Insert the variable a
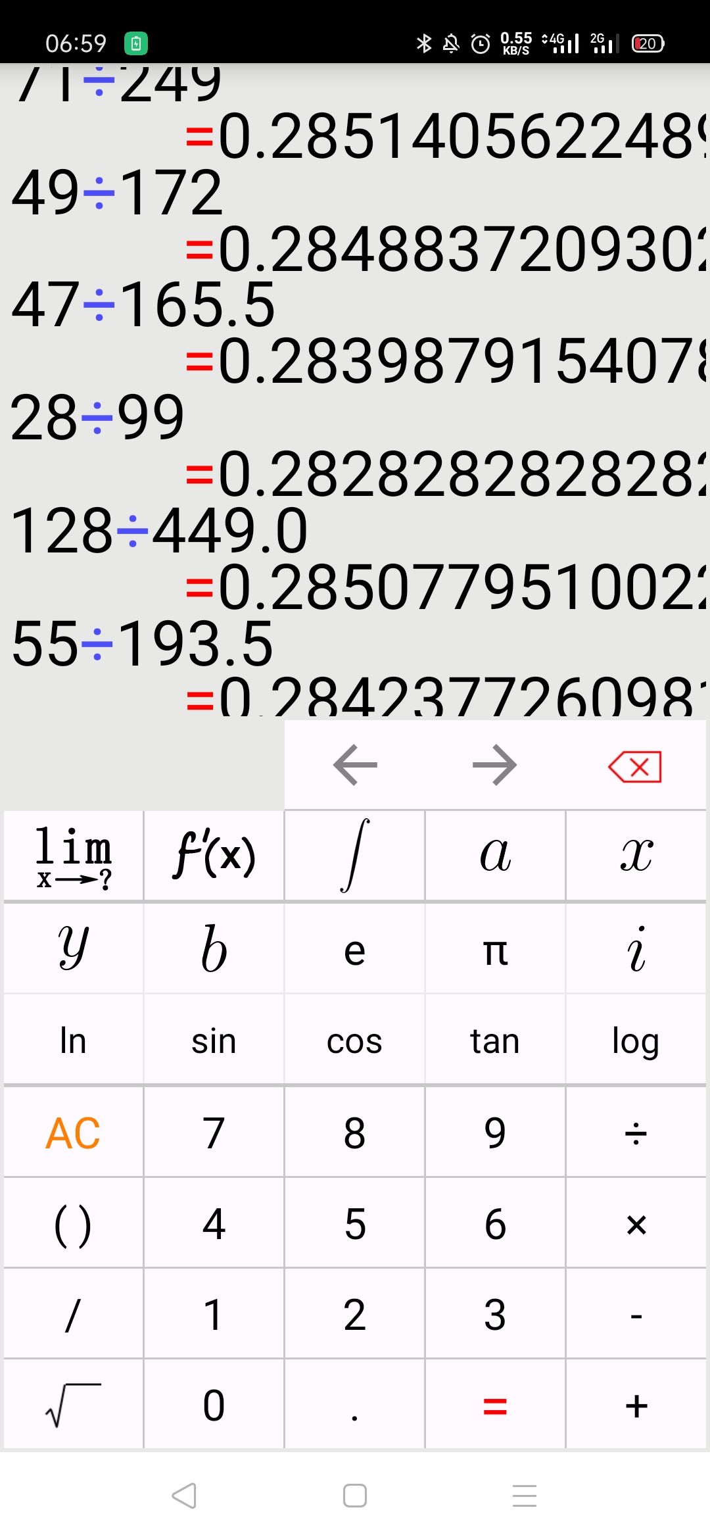 (495, 856)
